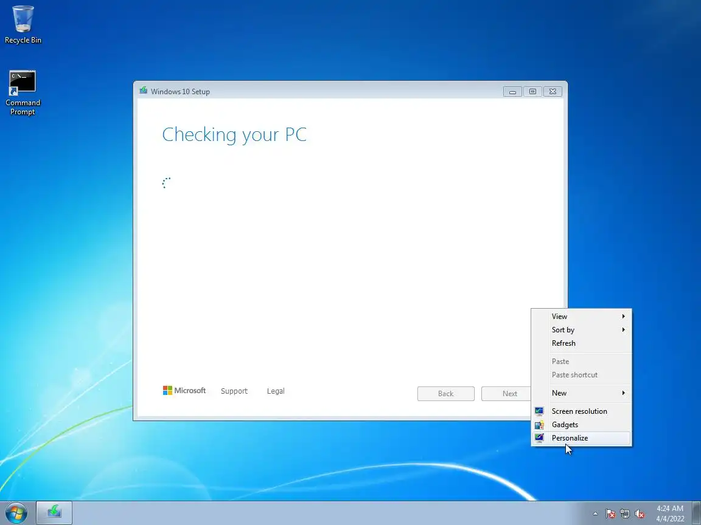
Task: Choose Refresh from the context menu
Action: (x=582, y=343)
